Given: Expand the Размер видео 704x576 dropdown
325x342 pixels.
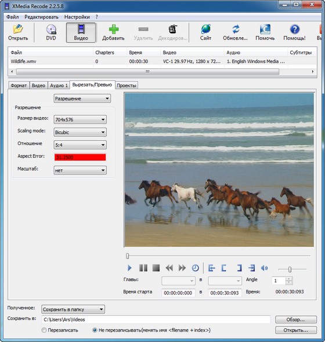Looking at the screenshot, I should pos(80,119).
